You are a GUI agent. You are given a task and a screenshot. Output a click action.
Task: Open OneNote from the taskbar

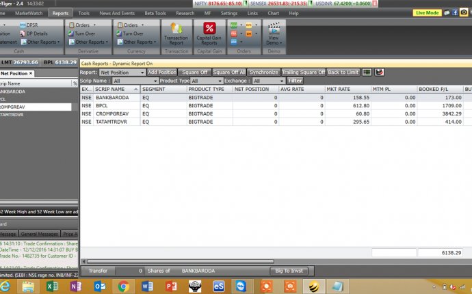click(76, 286)
